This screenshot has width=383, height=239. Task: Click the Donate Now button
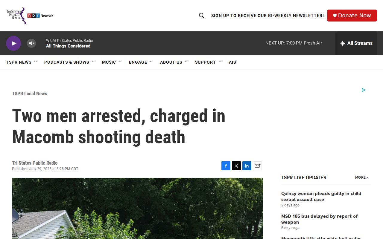click(x=352, y=16)
